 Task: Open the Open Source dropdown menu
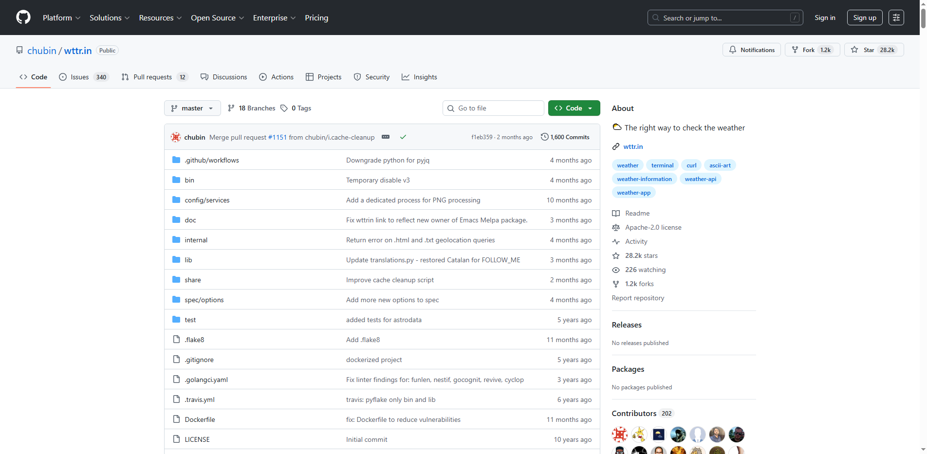click(217, 18)
